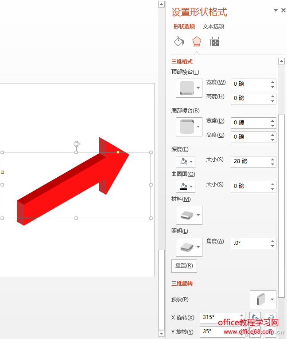Click the yellow adjustment handle on left edge
This screenshot has width=287, height=339.
tap(2, 172)
